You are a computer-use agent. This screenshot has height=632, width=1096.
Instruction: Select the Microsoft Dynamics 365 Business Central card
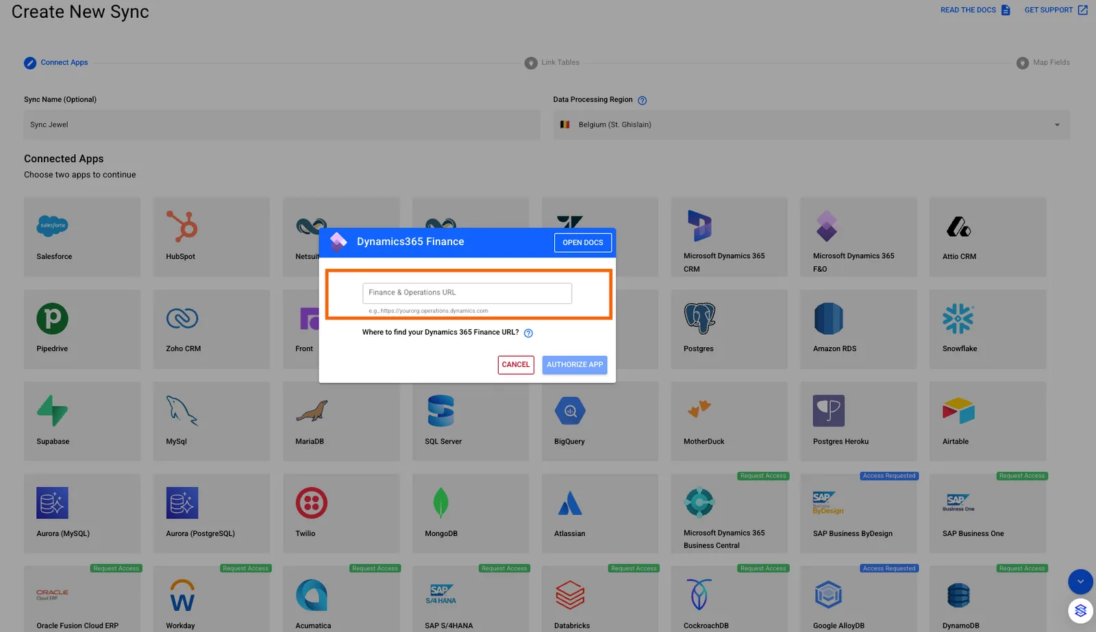tap(729, 514)
